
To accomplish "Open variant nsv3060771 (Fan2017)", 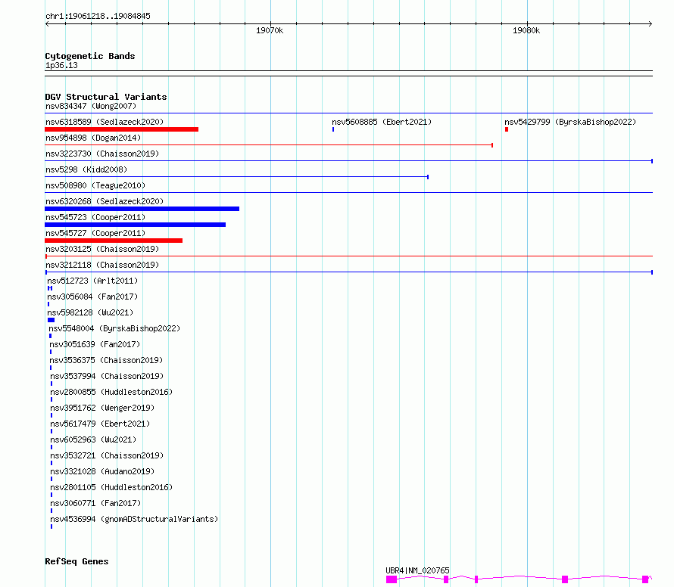I will [x=95, y=503].
